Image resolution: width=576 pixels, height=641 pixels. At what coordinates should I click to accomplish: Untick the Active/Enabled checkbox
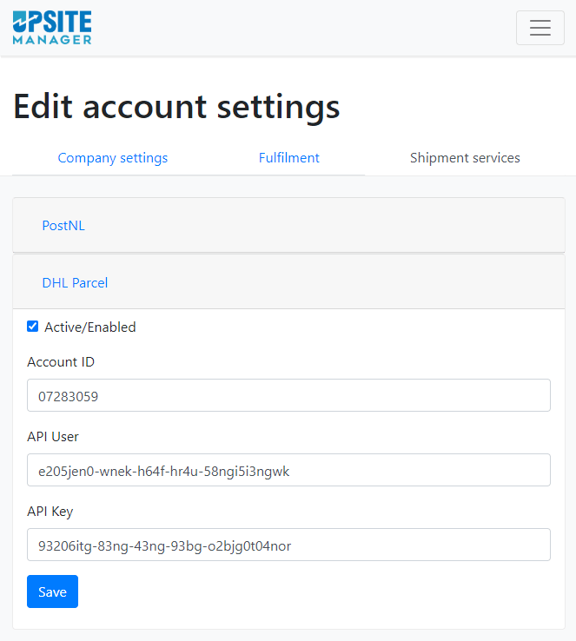(x=33, y=327)
